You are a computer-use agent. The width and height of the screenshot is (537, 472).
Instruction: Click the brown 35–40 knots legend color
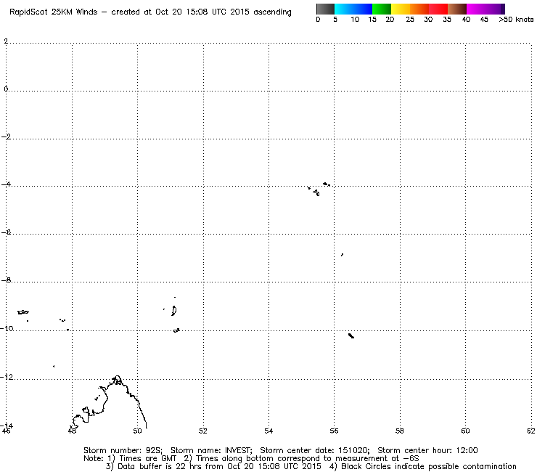click(x=457, y=9)
